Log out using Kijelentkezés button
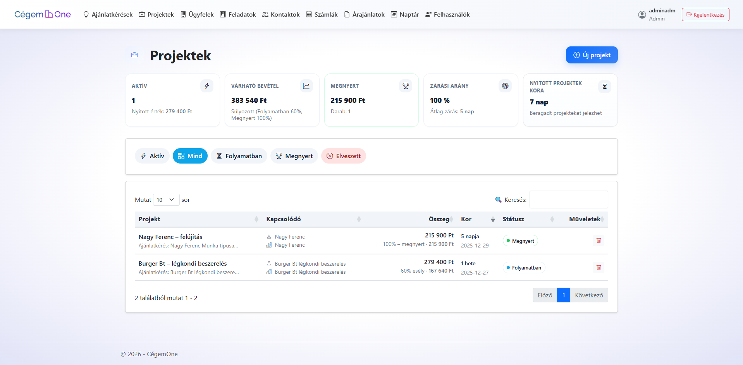 (x=705, y=15)
